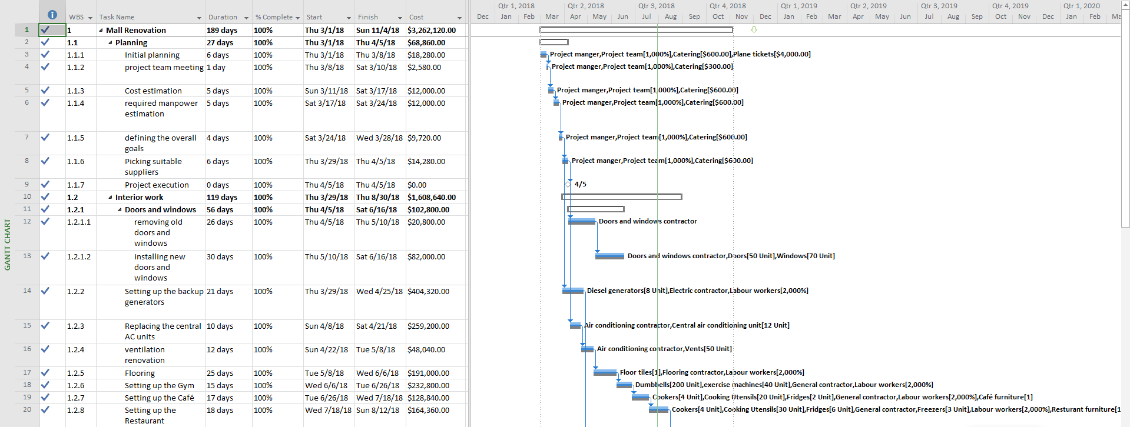This screenshot has width=1130, height=427.
Task: Click the completed checkmark for the Flooring task
Action: tap(45, 373)
